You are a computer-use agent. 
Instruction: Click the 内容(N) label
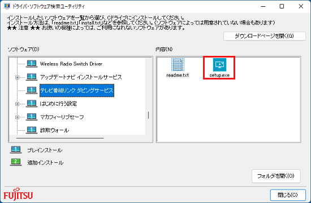(164, 49)
